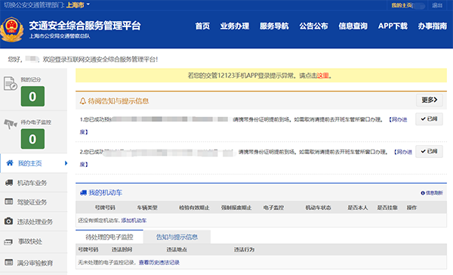This screenshot has height=275, width=453.
Task: Select 事故快处 in the sidebar
Action: tap(33, 242)
